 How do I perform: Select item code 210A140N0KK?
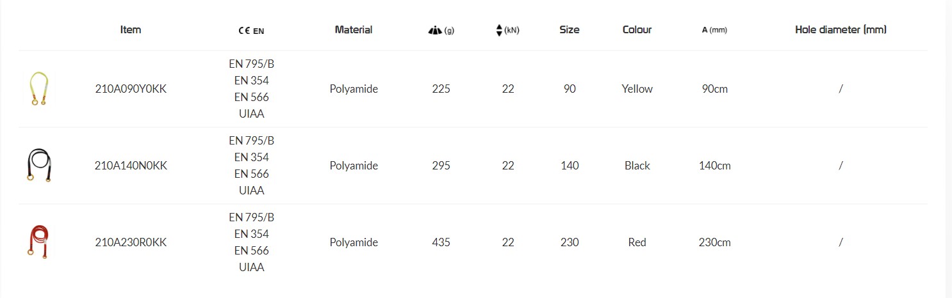tap(131, 166)
